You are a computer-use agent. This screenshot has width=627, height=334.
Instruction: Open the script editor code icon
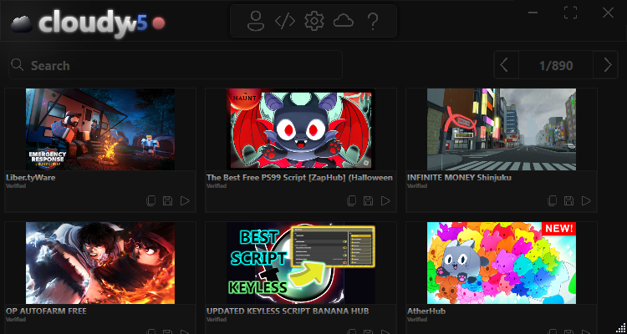(285, 22)
